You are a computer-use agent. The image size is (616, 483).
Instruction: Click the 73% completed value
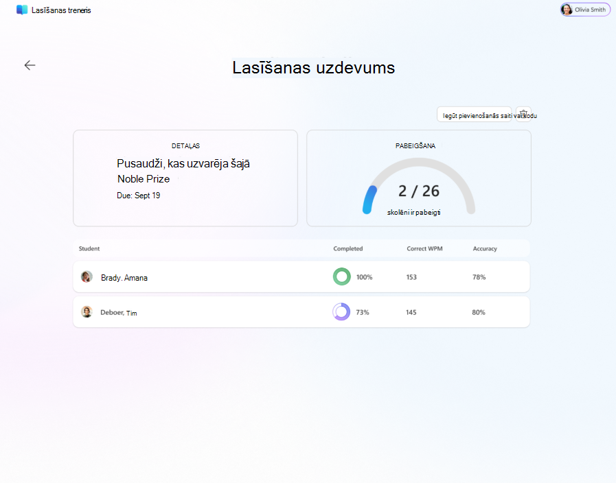pyautogui.click(x=363, y=312)
